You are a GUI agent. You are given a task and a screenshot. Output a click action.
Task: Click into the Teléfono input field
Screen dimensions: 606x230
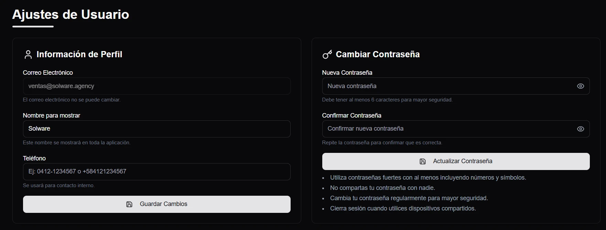tap(156, 172)
